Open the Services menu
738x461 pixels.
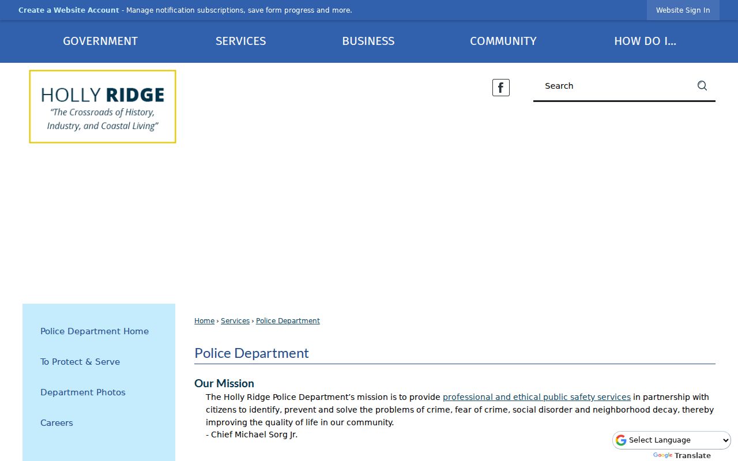(x=241, y=41)
